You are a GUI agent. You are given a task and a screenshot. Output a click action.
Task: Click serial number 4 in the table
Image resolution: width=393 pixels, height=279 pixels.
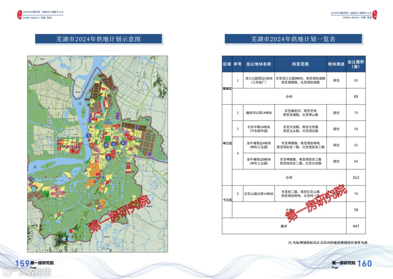click(238, 153)
